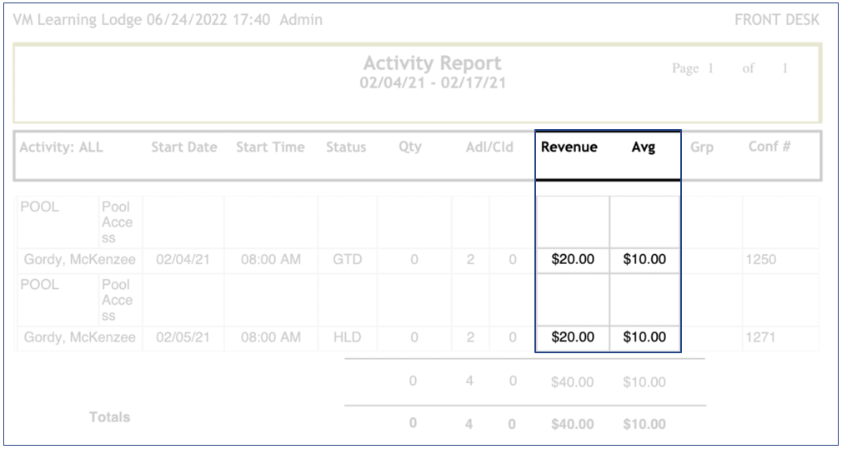Select the Conf # column header

(769, 147)
